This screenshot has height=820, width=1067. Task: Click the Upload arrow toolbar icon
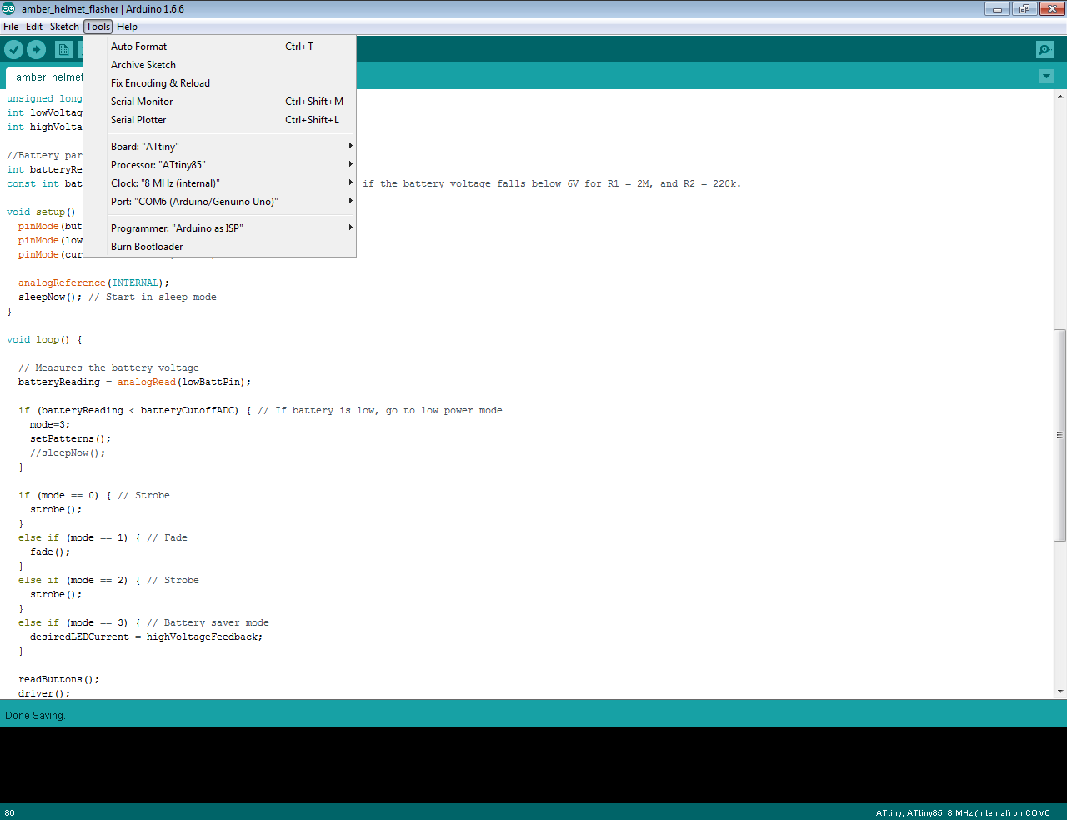pyautogui.click(x=36, y=49)
